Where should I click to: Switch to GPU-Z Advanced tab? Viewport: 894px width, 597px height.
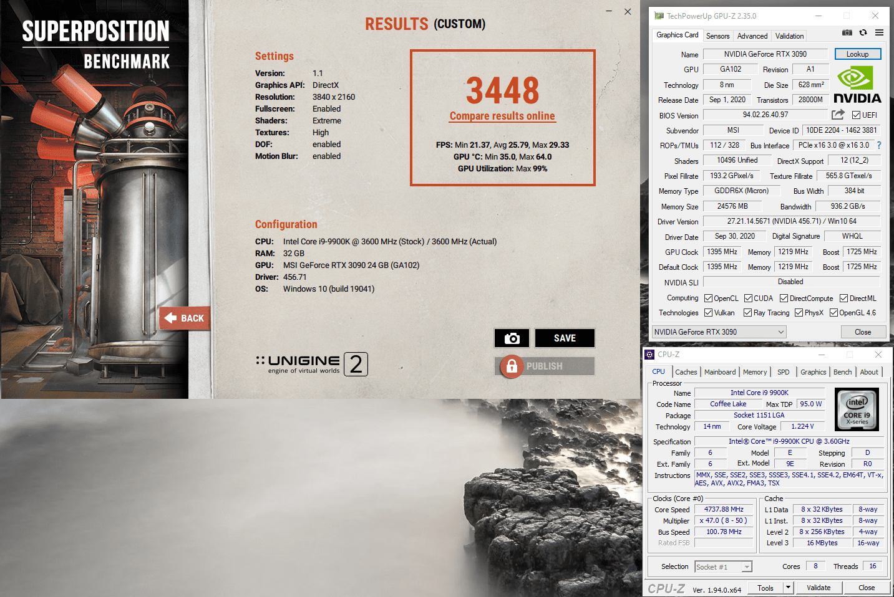(752, 36)
